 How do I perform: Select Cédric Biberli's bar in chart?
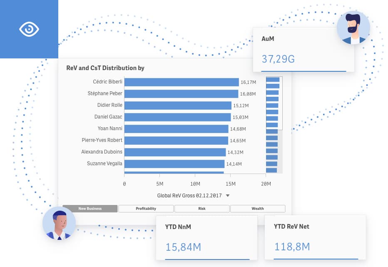tap(182, 82)
